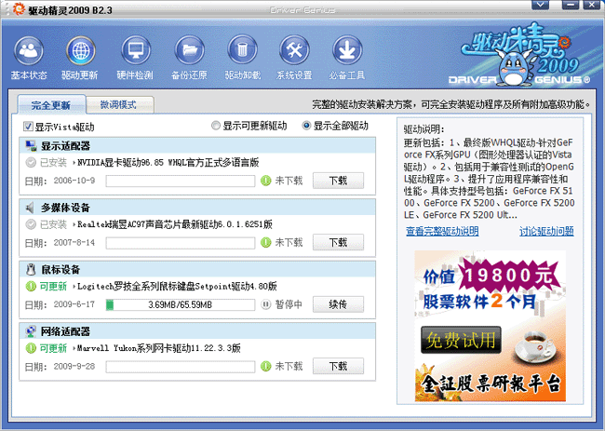
Task: Click the 网络适配器 section header
Action: point(197,331)
